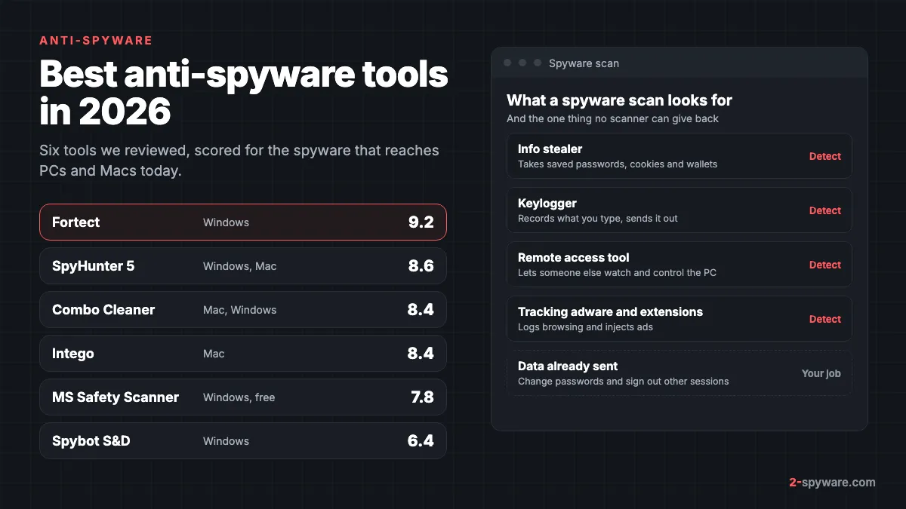Screen dimensions: 906x509
Task: Choose the Combo Cleaner row
Action: tap(243, 310)
